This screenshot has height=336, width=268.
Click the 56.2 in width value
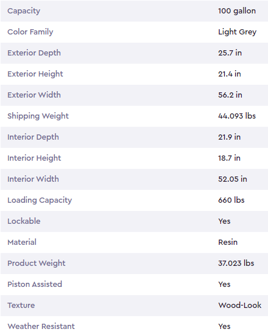[x=230, y=95]
